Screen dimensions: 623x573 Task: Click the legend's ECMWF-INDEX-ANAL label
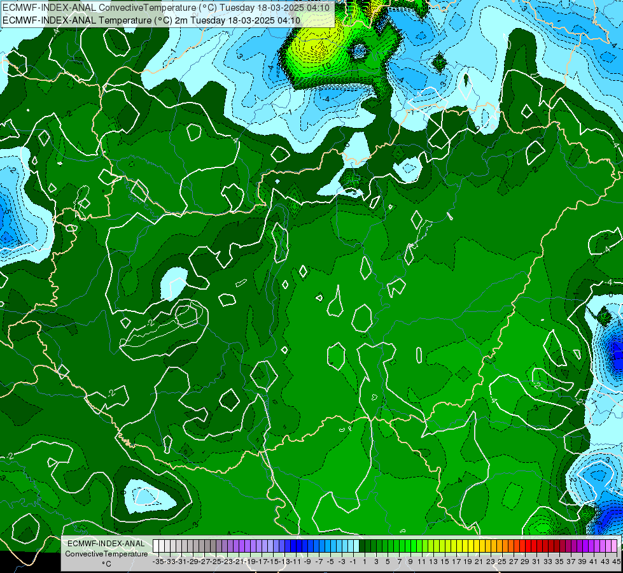pyautogui.click(x=106, y=544)
